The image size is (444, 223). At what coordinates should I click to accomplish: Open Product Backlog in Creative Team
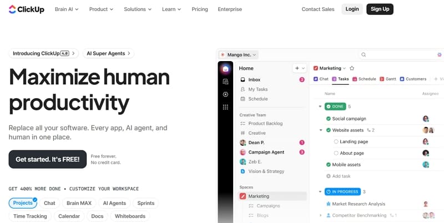pos(265,123)
